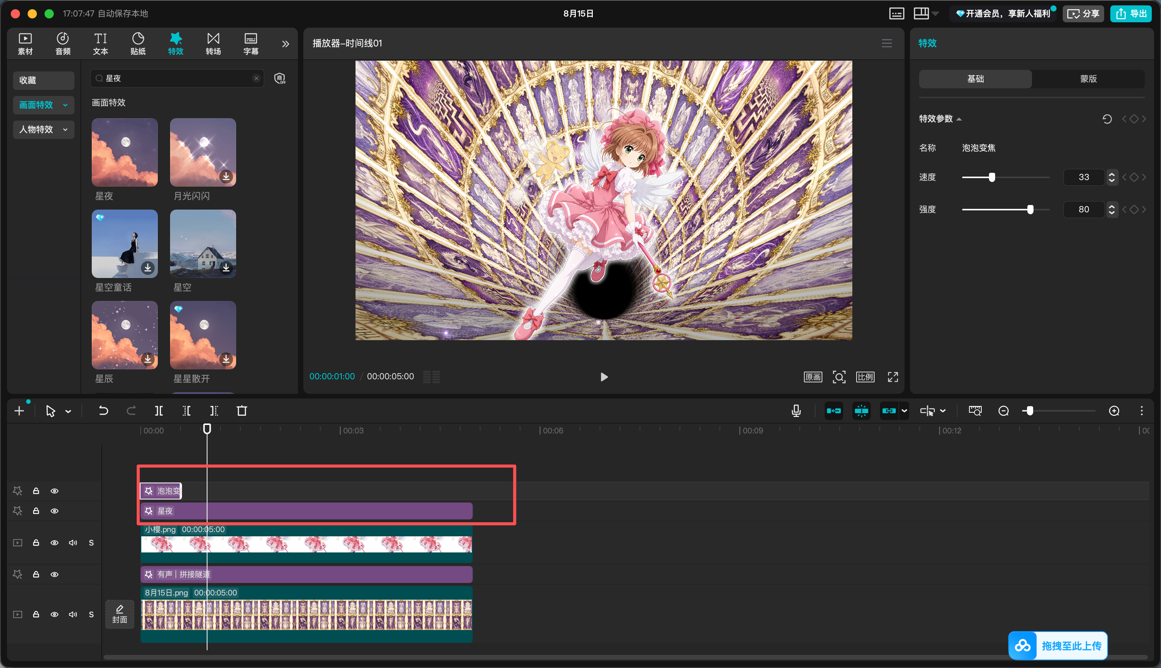Switch to the 音频 audio tab

tap(63, 44)
